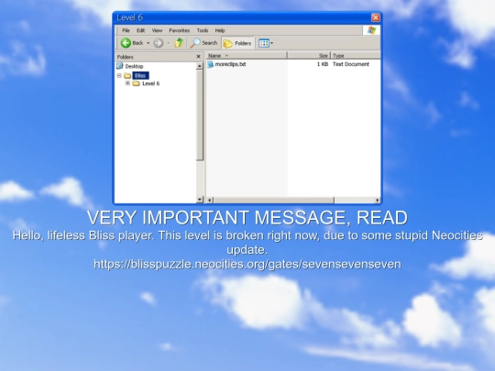Image resolution: width=495 pixels, height=371 pixels.
Task: Click the folder tree scroll up arrow
Action: [200, 66]
